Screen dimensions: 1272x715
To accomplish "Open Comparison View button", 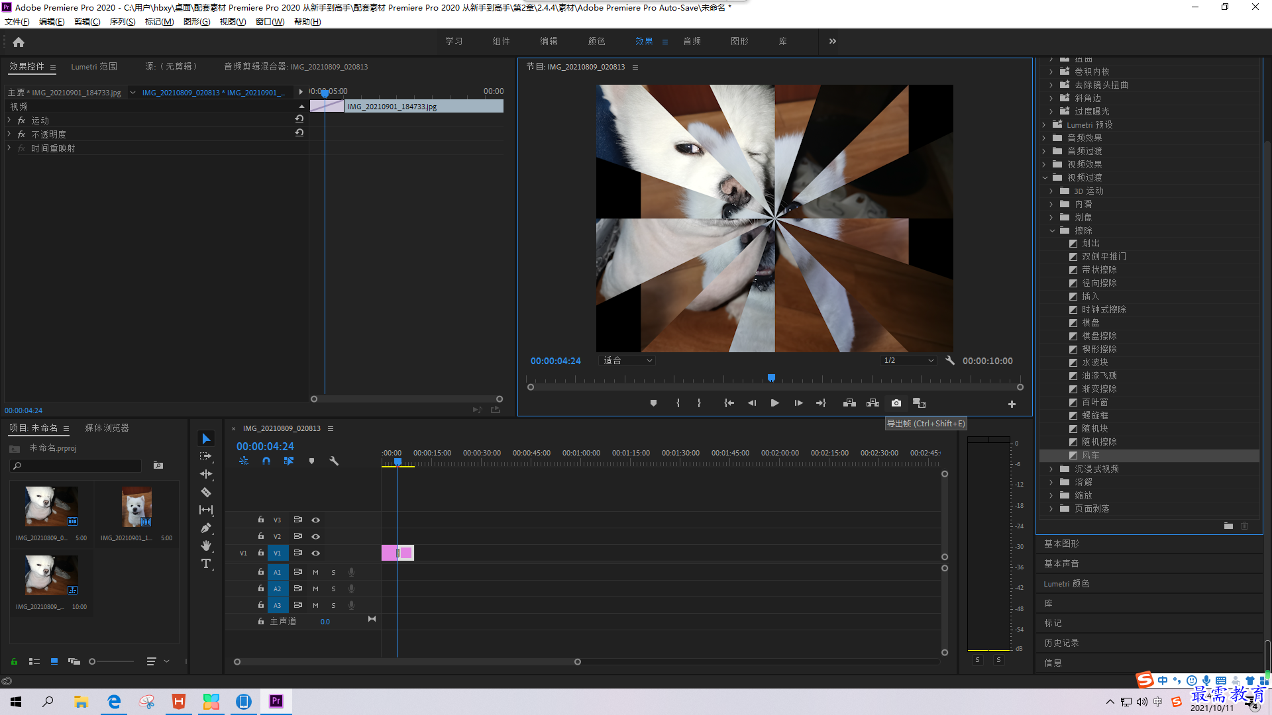I will [x=919, y=403].
